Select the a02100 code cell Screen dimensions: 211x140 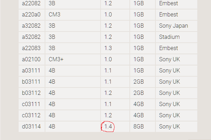[31, 59]
